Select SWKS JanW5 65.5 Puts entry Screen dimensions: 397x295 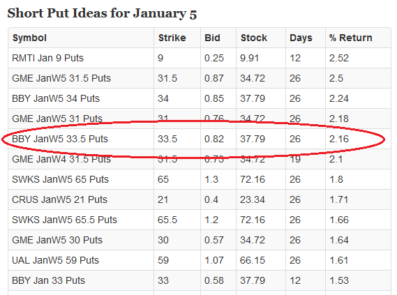(65, 220)
